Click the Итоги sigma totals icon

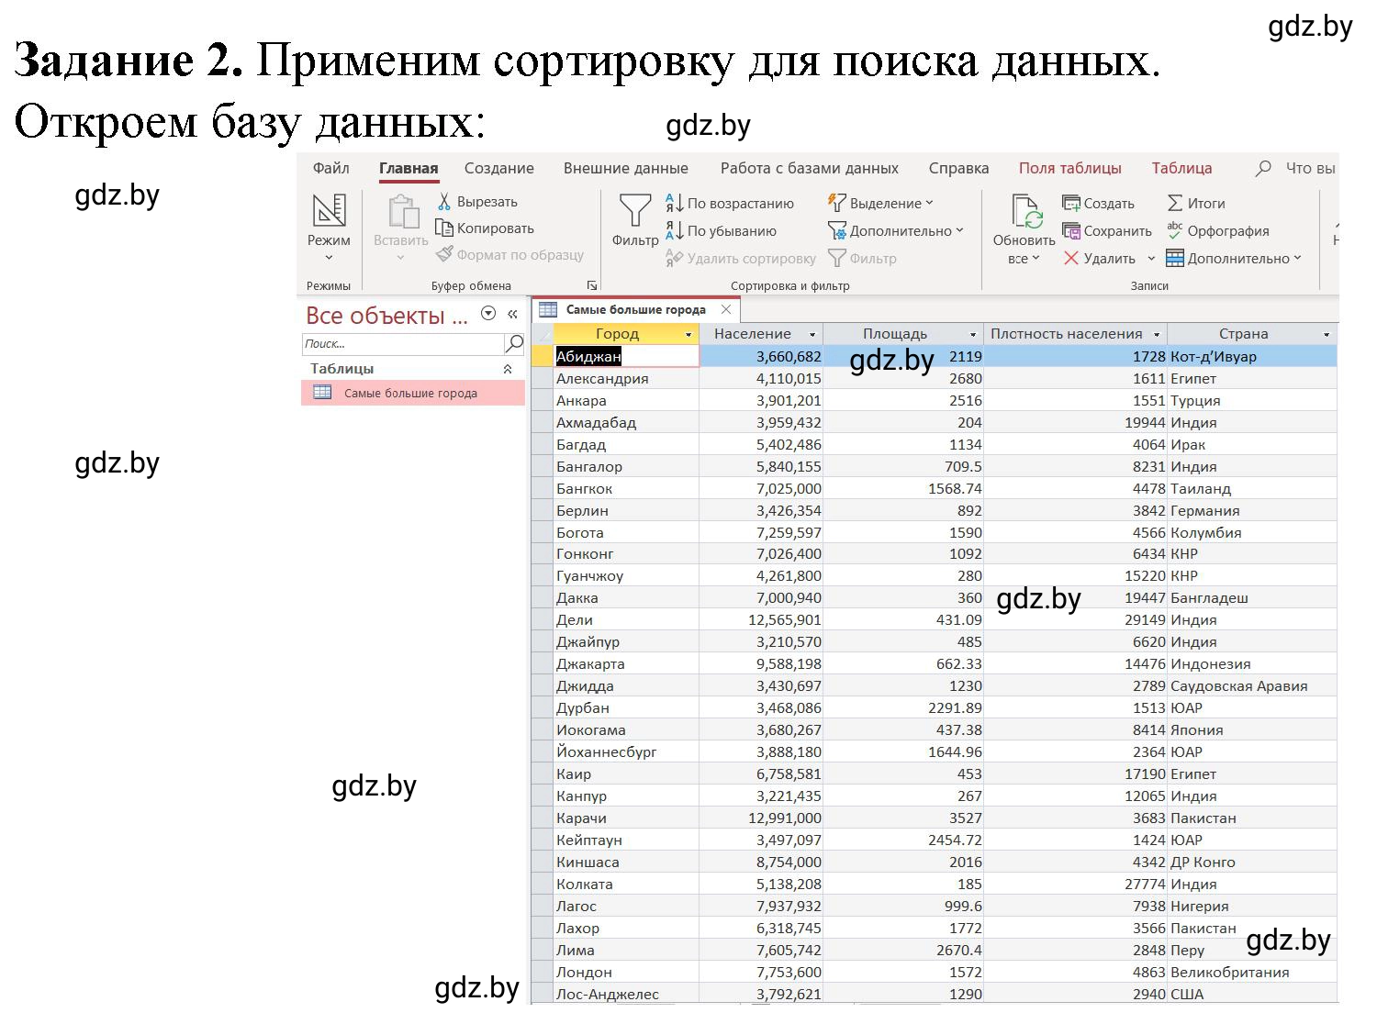(1175, 203)
